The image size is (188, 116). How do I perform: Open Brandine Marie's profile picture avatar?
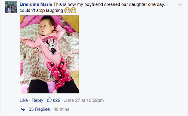tap(11, 7)
